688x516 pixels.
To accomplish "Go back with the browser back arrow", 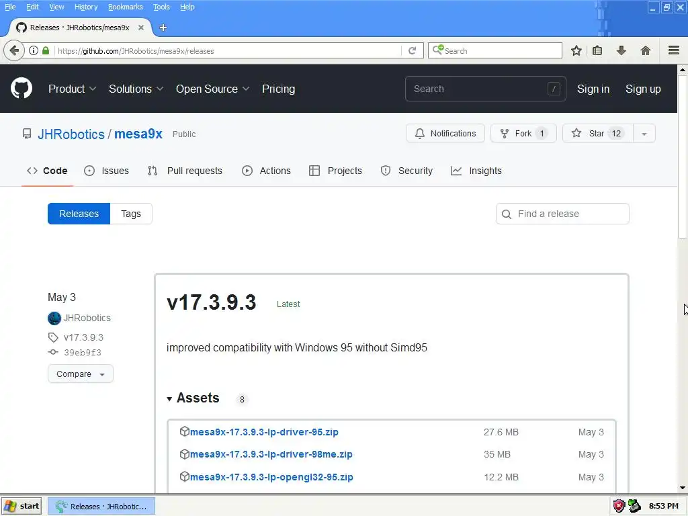I will (14, 50).
